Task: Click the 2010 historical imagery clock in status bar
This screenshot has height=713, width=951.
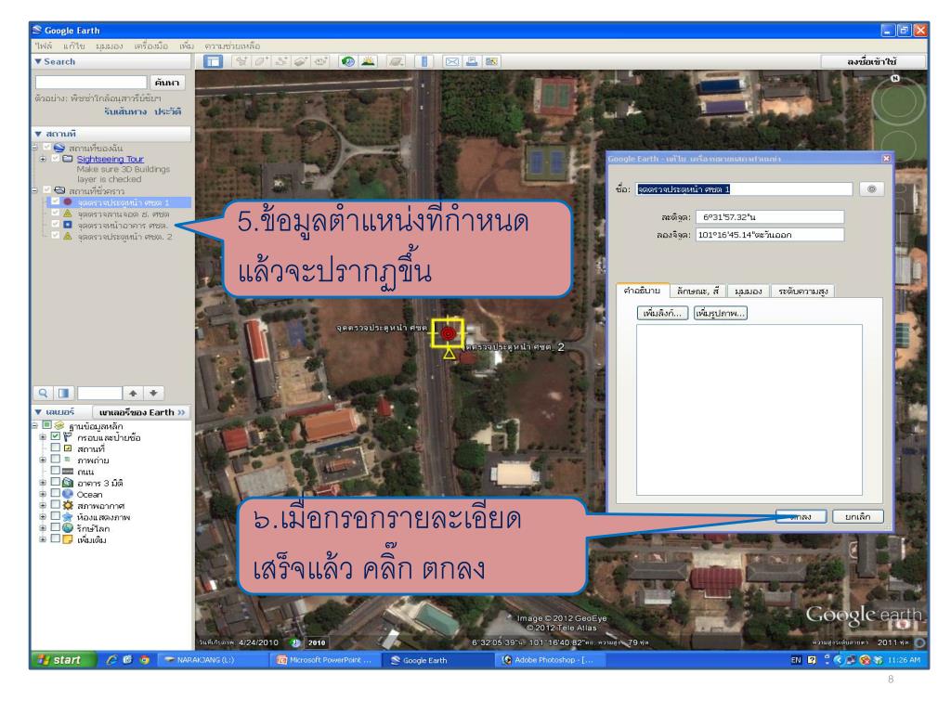Action: pos(296,642)
